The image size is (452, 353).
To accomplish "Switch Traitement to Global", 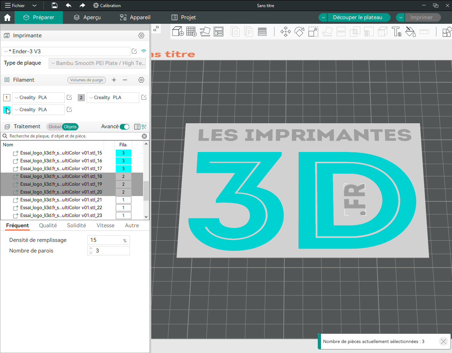I will tap(55, 127).
